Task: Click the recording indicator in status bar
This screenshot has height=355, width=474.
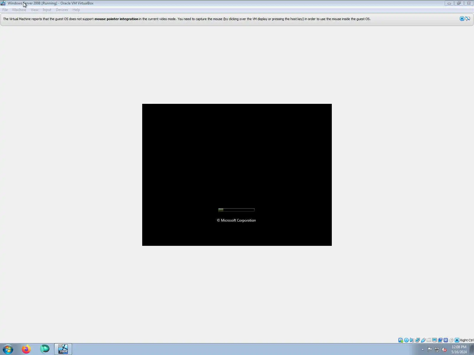Action: click(440, 340)
